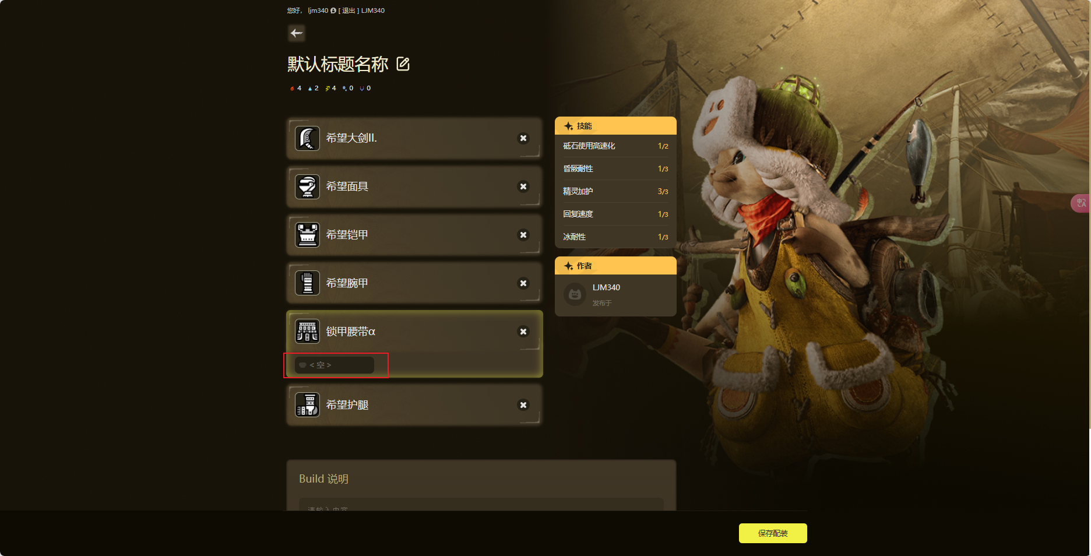
Task: Click the back arrow icon
Action: (297, 33)
